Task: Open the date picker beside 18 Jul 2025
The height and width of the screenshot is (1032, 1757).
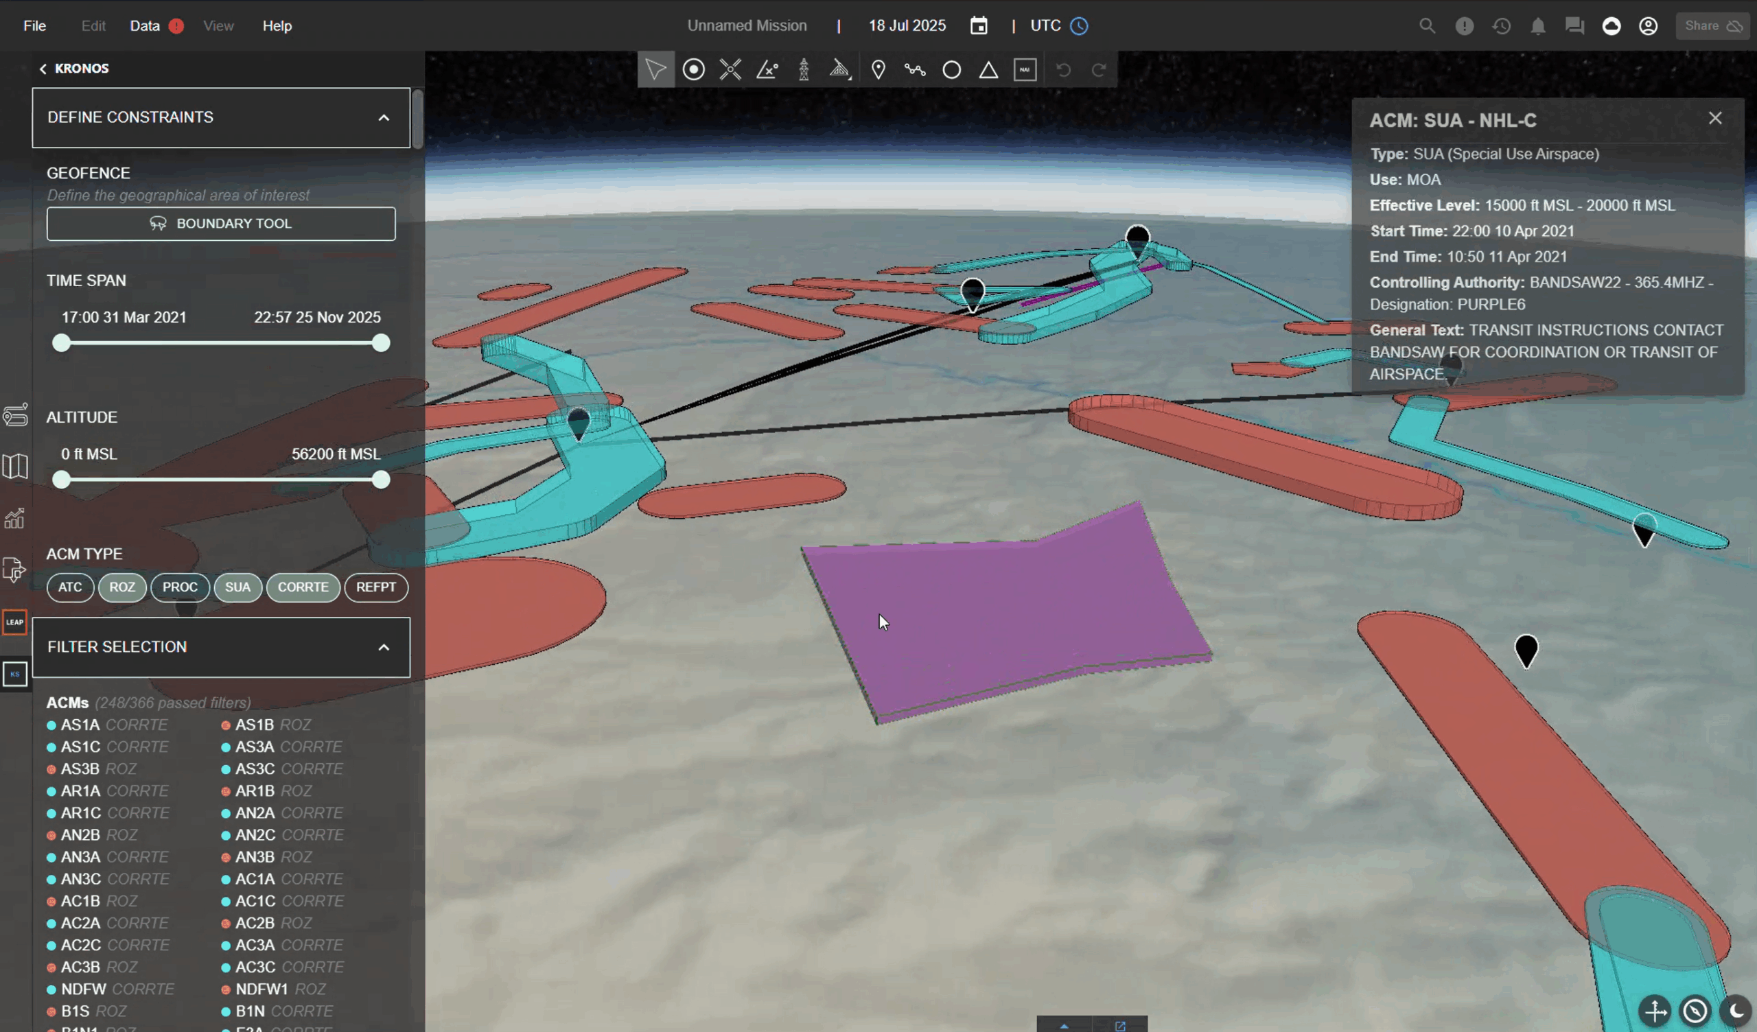Action: pos(979,25)
